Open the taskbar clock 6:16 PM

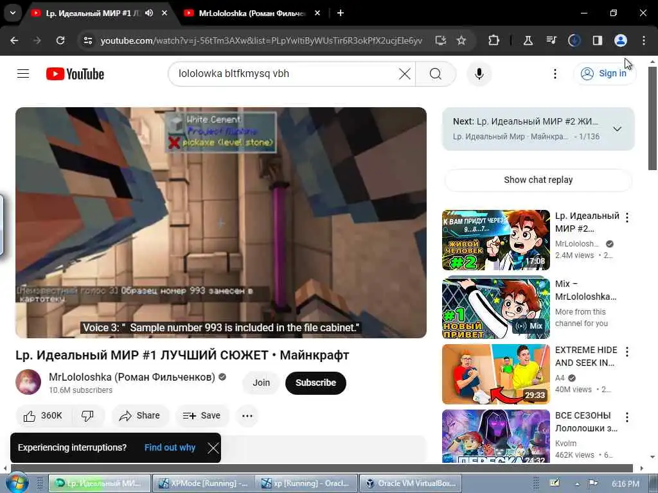625,484
